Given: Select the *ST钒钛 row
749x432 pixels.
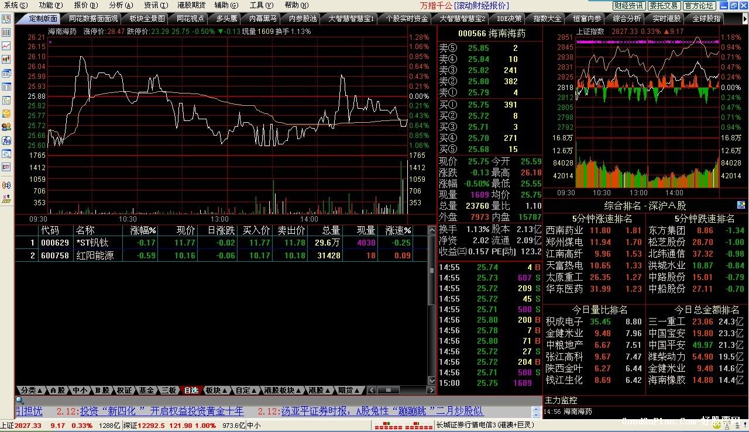Looking at the screenshot, I should pos(221,243).
